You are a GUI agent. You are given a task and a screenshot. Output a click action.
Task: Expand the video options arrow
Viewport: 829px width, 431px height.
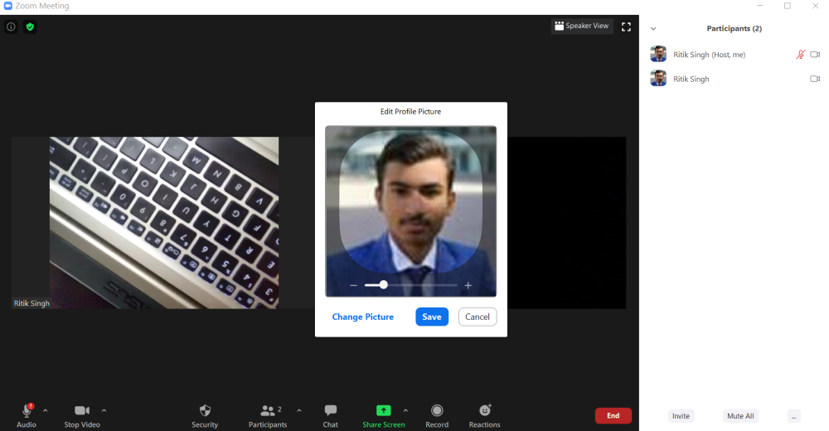[104, 410]
